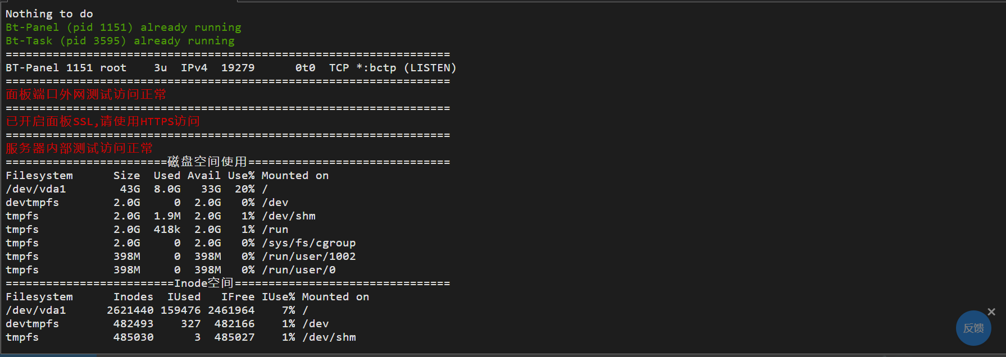Click the Inode空间 section heading
Viewport: 1006px width, 357px height.
[204, 283]
